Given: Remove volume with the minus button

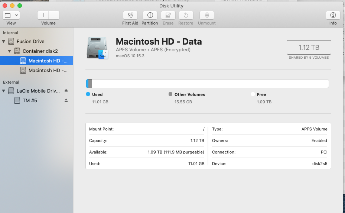Looking at the screenshot, I should pyautogui.click(x=54, y=15).
